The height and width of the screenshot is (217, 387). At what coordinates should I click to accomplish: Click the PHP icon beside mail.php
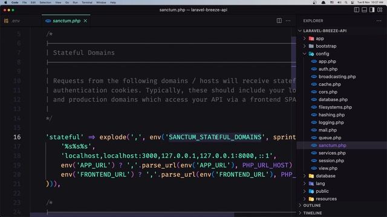click(314, 130)
